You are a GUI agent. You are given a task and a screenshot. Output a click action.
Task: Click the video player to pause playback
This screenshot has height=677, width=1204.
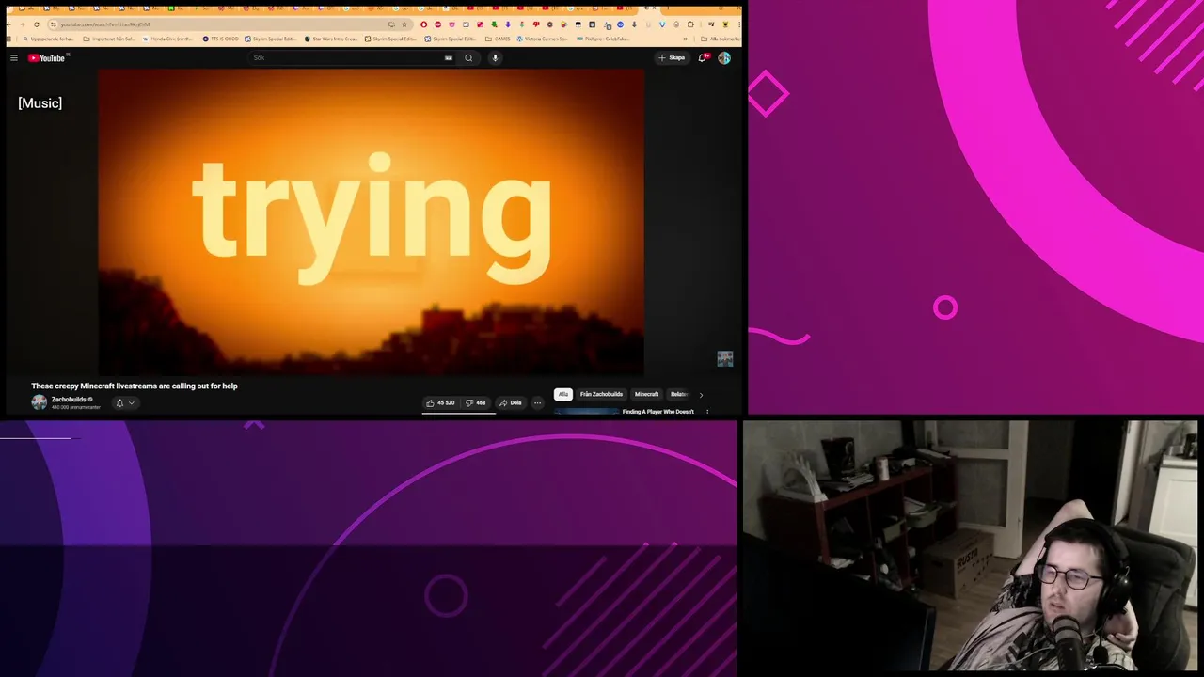tap(371, 221)
